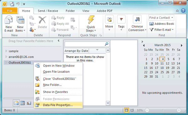Viewport: 188px width, 115px height.
Task: Open Customize Quick Access Toolbar dropdown
Action: click(x=24, y=4)
